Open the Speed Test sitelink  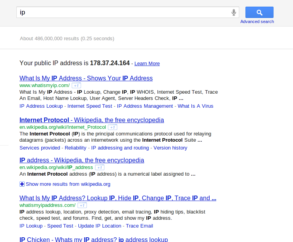pyautogui.click(x=60, y=226)
